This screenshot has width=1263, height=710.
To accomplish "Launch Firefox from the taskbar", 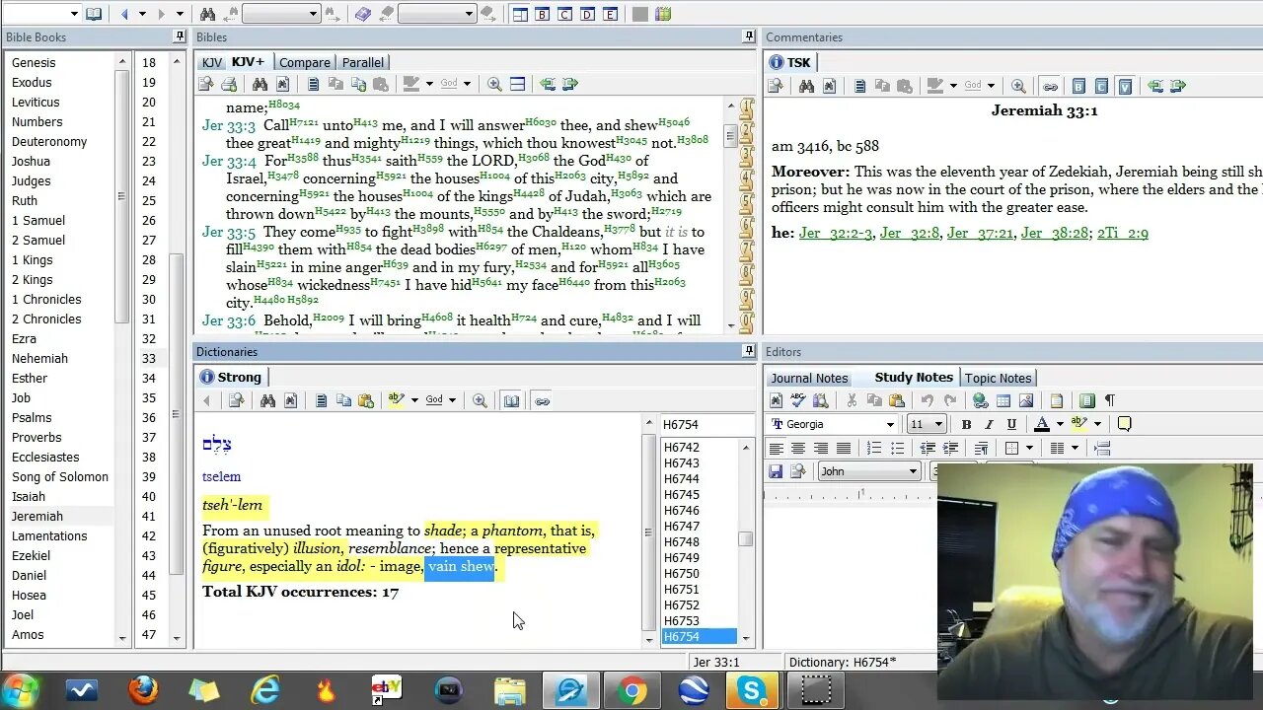I will pos(143,690).
